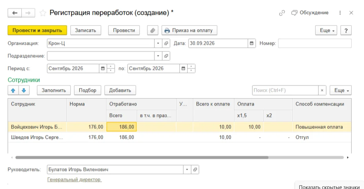Print the Приказ на оплату order
This screenshot has width=364, height=189.
(189, 30)
